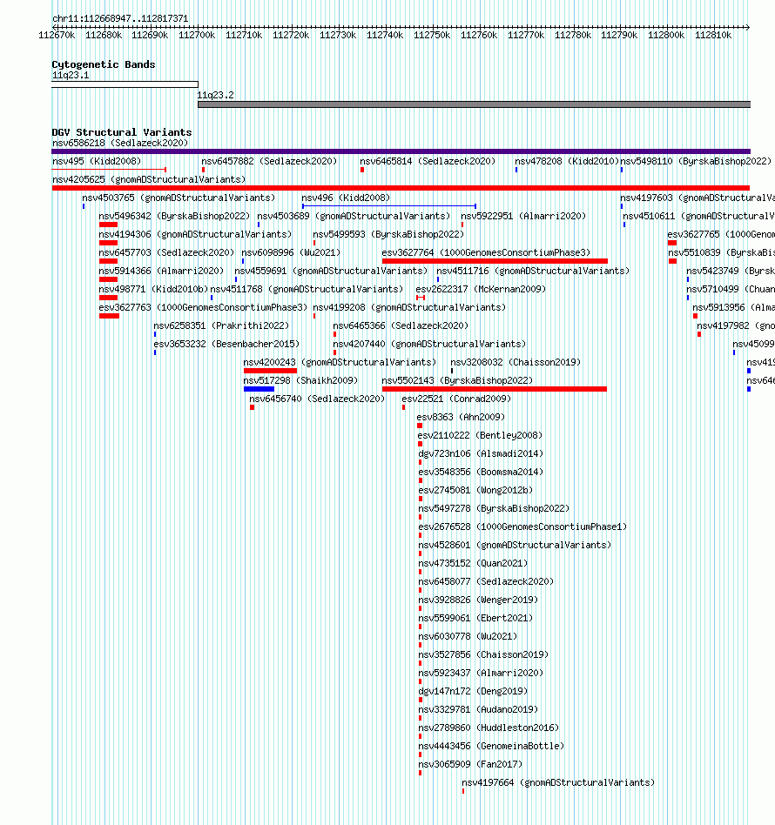Click nsv496 (Kidd2008) label
The height and width of the screenshot is (825, 775).
pos(346,198)
